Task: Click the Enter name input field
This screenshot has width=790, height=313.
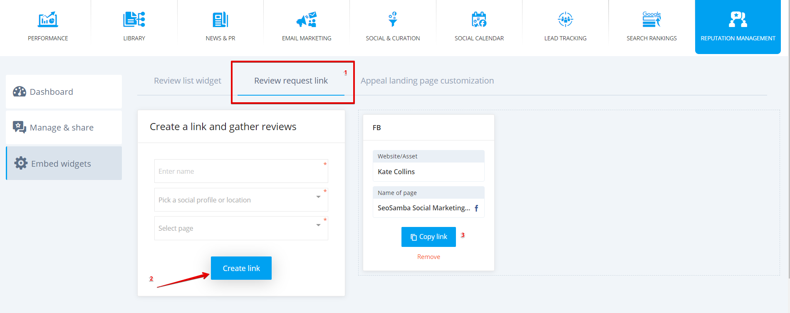Action: (241, 171)
